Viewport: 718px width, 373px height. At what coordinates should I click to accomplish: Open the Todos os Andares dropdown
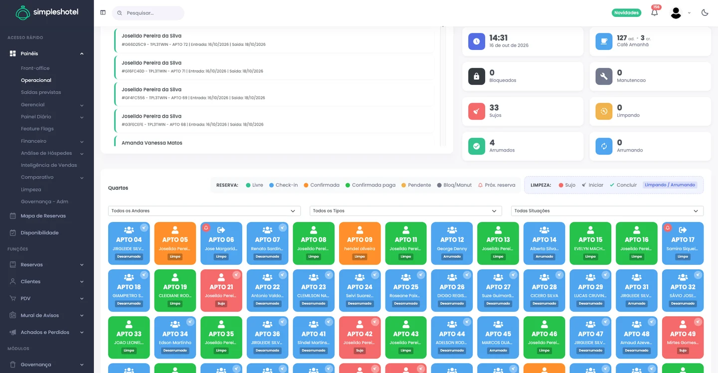(204, 211)
